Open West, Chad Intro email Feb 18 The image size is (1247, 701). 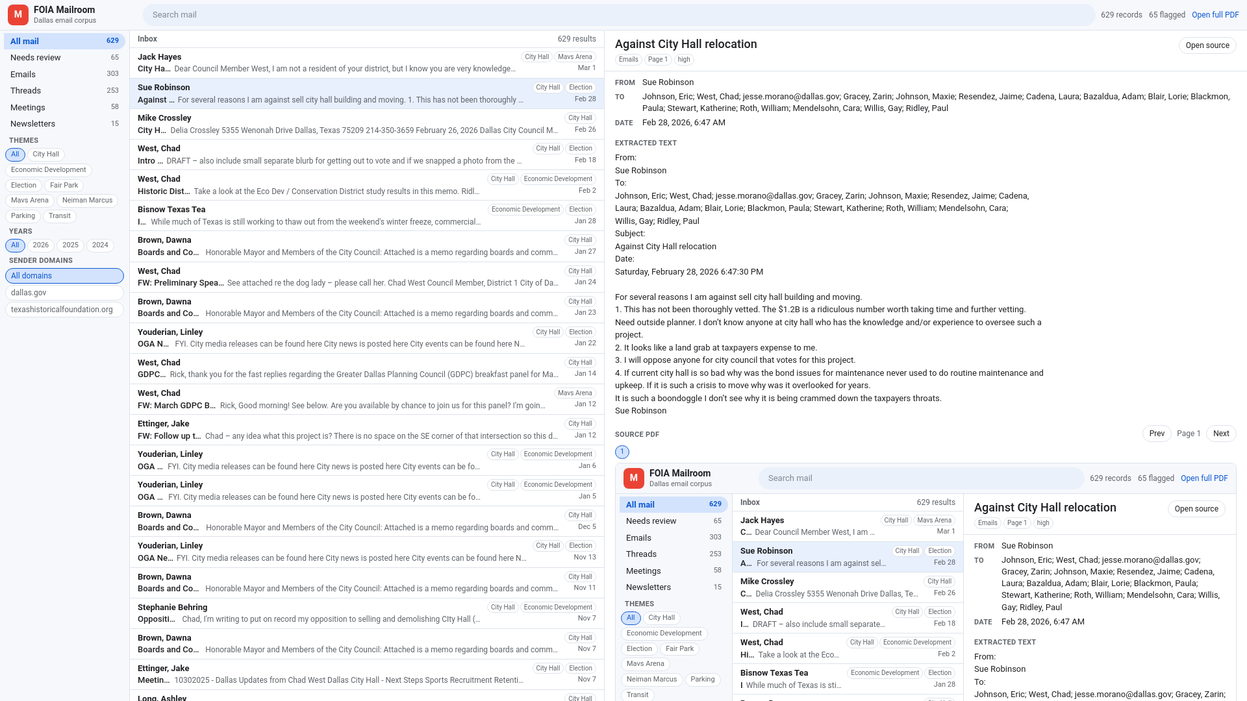[x=367, y=154]
